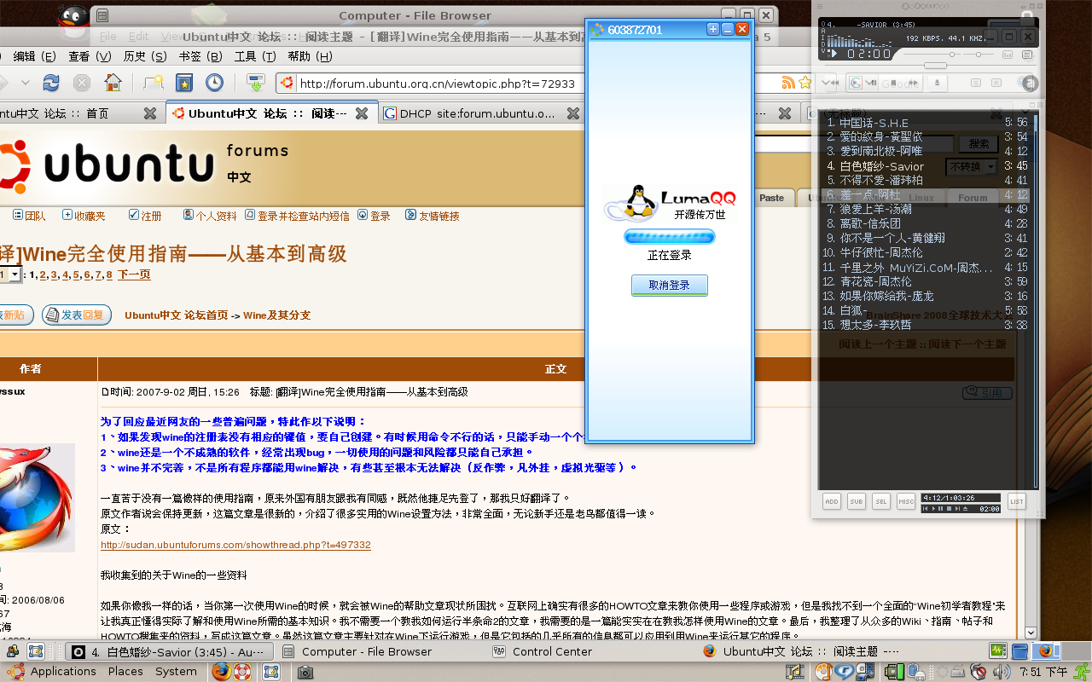Click the screenshot camera icon on panel

pyautogui.click(x=305, y=672)
